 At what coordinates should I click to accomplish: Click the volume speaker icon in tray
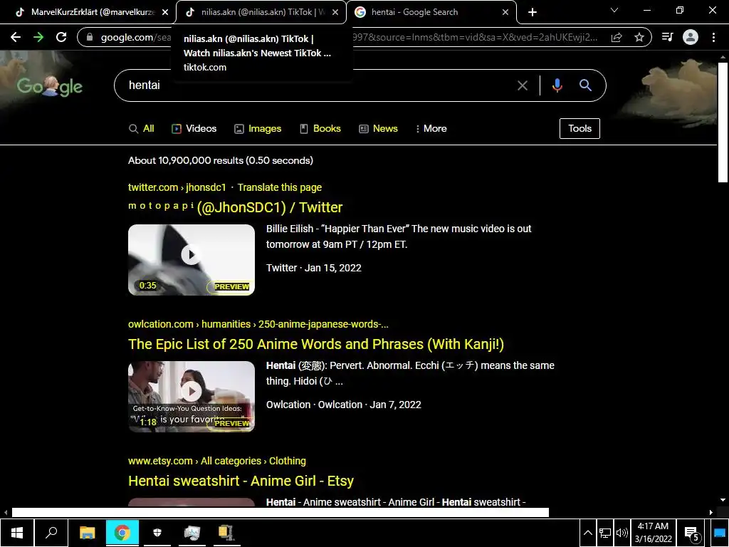(x=622, y=533)
